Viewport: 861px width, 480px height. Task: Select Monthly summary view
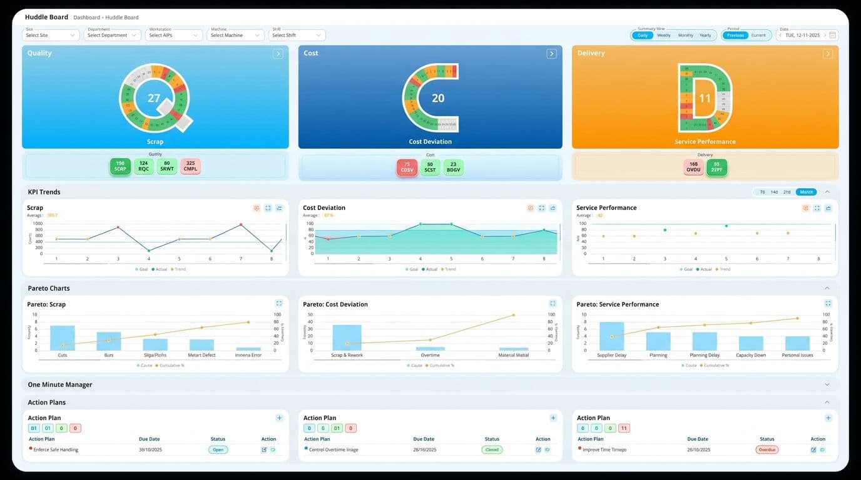point(686,36)
